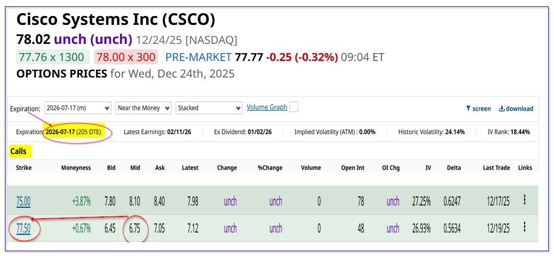Screen dimensions: 554x256
Task: Select the 77.50 strike link
Action: point(23,228)
